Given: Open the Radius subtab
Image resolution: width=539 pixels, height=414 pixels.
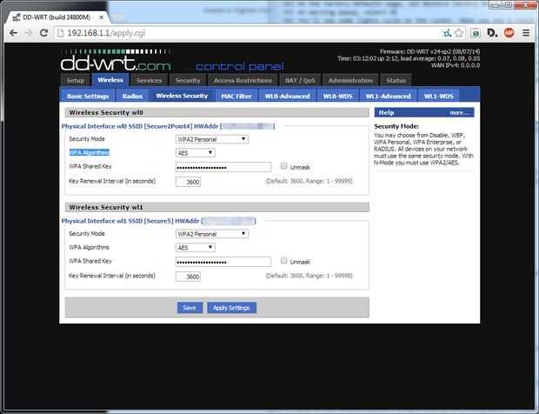Looking at the screenshot, I should tap(132, 96).
